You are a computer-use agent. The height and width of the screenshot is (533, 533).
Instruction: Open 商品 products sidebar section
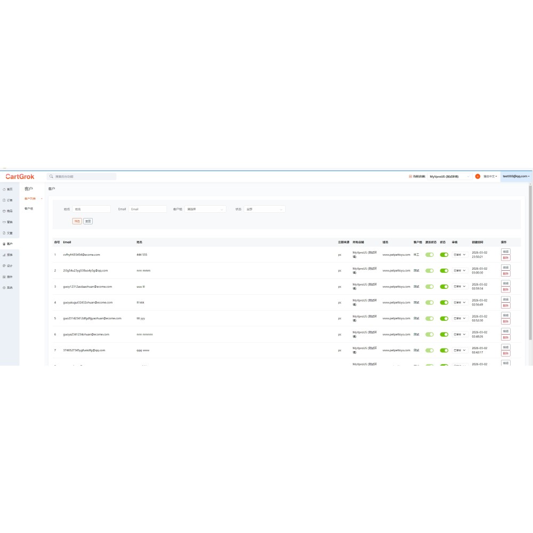[9, 211]
